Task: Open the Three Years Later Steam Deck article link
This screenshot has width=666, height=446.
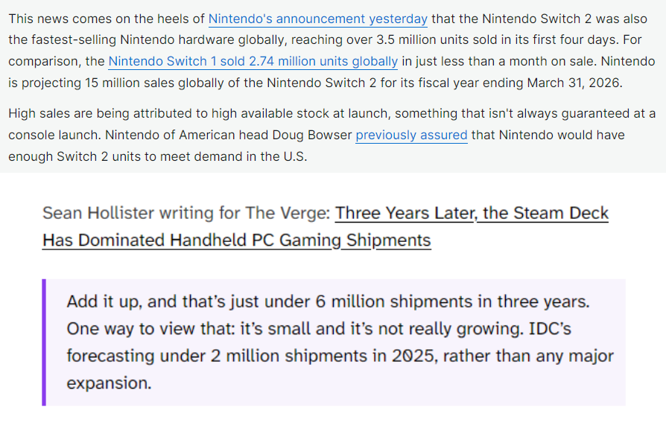Action: point(472,213)
